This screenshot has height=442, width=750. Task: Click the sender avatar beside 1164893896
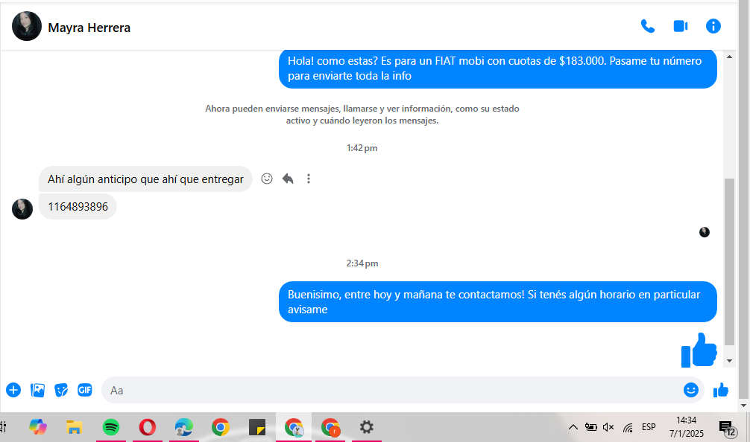[x=22, y=209]
